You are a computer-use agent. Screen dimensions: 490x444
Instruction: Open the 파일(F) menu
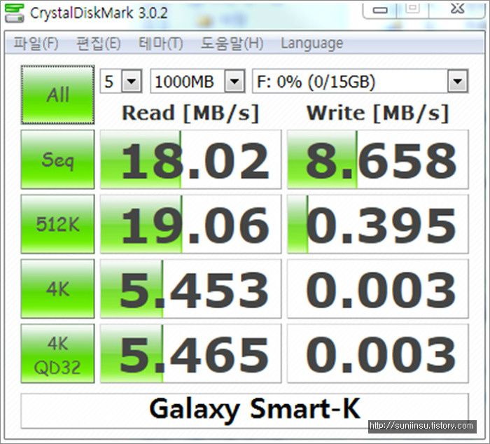click(36, 43)
